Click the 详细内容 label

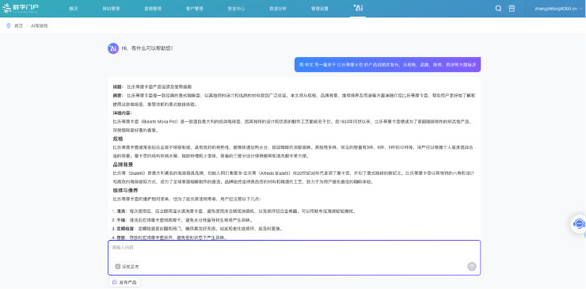(122, 112)
